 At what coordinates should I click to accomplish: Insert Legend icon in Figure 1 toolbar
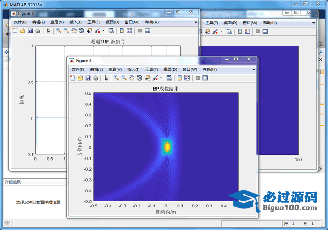[x=129, y=31]
